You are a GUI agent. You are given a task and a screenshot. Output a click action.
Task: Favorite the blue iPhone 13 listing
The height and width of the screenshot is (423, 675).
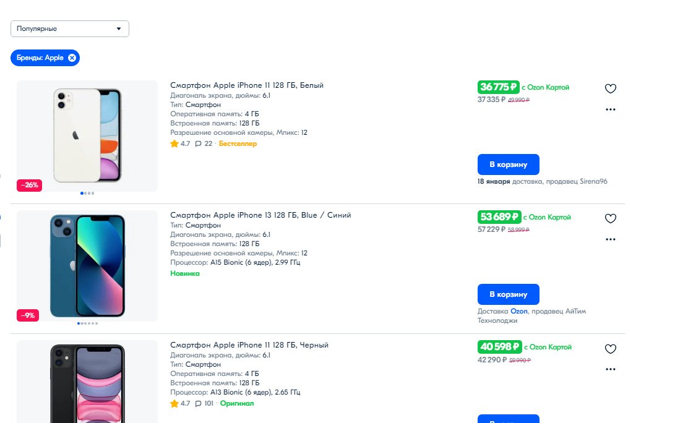pyautogui.click(x=610, y=218)
